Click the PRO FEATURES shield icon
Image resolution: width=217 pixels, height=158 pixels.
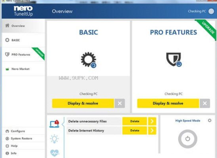(174, 59)
